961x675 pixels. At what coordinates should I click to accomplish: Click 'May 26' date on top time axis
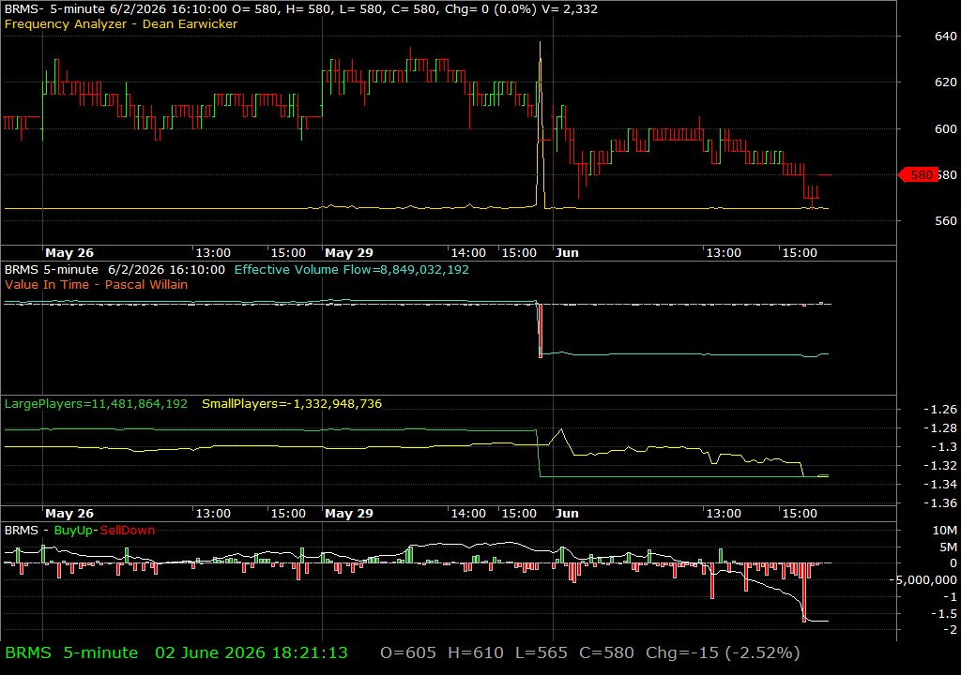click(69, 253)
